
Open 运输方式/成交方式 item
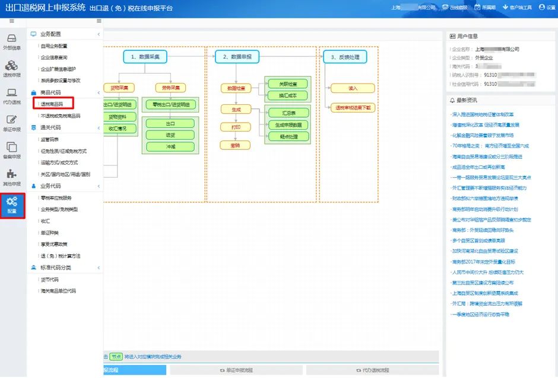(x=59, y=162)
